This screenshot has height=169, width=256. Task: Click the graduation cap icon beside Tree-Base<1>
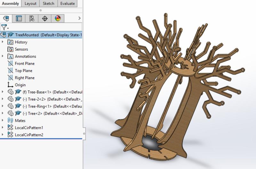click(18, 92)
